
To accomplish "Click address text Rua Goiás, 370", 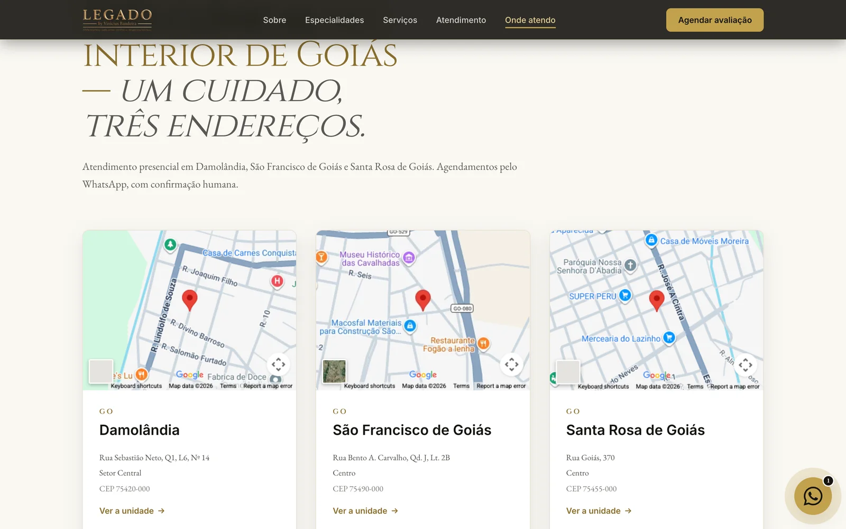I will point(590,458).
